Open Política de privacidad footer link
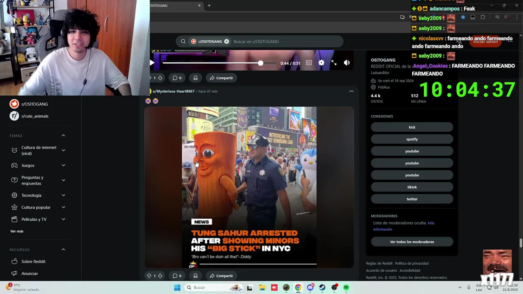The width and height of the screenshot is (523, 294). [x=411, y=263]
